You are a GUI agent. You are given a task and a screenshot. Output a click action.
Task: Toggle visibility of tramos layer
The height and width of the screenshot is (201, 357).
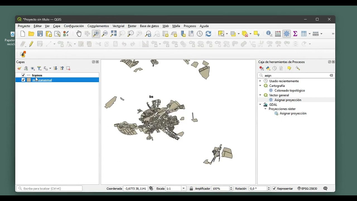pyautogui.click(x=23, y=75)
